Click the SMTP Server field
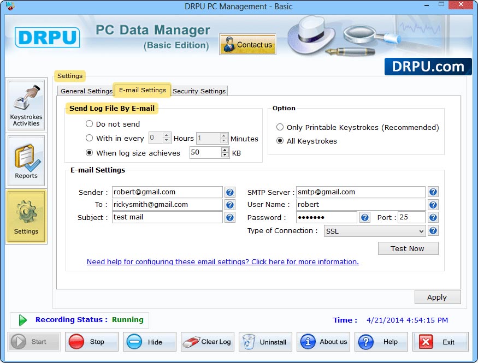This screenshot has width=478, height=363. coord(361,192)
